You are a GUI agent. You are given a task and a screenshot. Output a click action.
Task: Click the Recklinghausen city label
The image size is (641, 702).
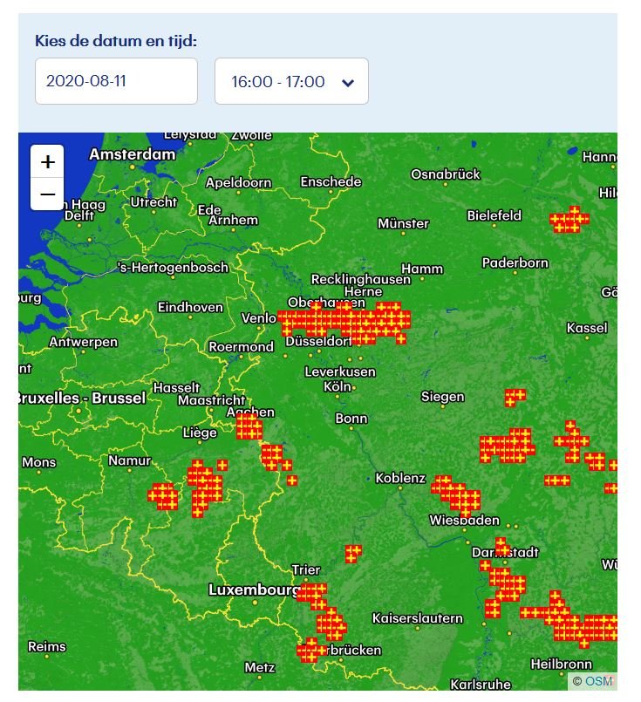(361, 280)
